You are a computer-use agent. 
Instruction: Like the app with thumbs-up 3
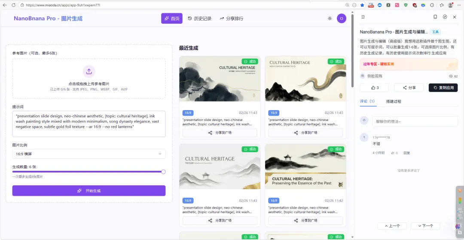click(374, 88)
